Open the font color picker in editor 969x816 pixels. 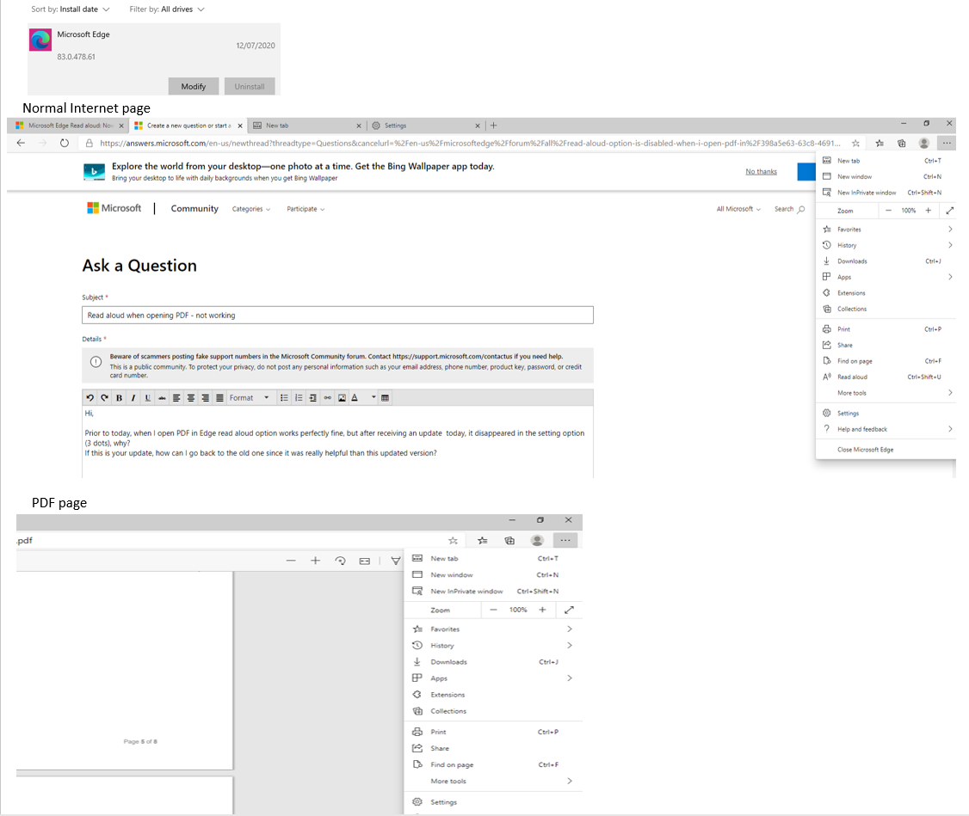pyautogui.click(x=364, y=397)
